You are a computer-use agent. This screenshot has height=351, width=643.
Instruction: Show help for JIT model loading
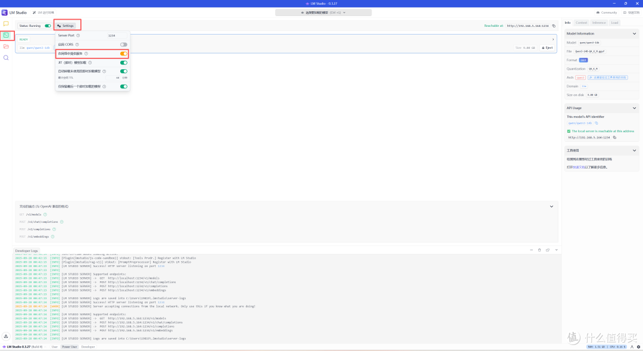(90, 63)
